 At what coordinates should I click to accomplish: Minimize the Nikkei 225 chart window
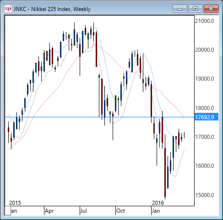pyautogui.click(x=180, y=9)
